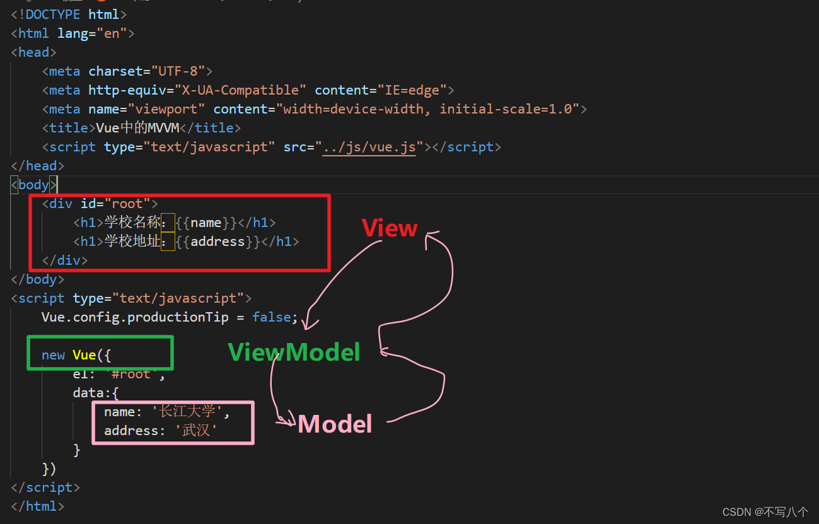This screenshot has width=819, height=524.
Task: Click the inline <script type="text/javascript"> opening tag
Action: click(x=131, y=298)
